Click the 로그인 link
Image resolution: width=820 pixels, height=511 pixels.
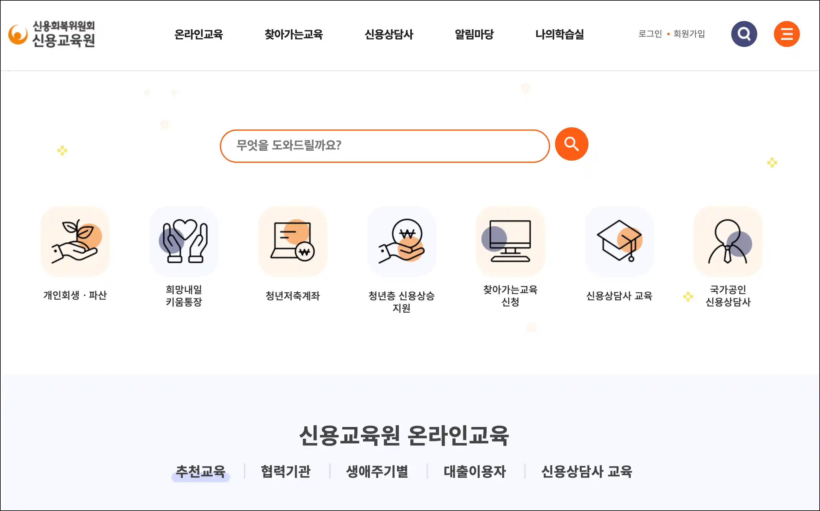click(x=650, y=34)
